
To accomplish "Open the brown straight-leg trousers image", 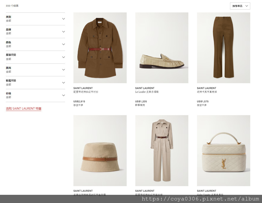I will 224,48.
